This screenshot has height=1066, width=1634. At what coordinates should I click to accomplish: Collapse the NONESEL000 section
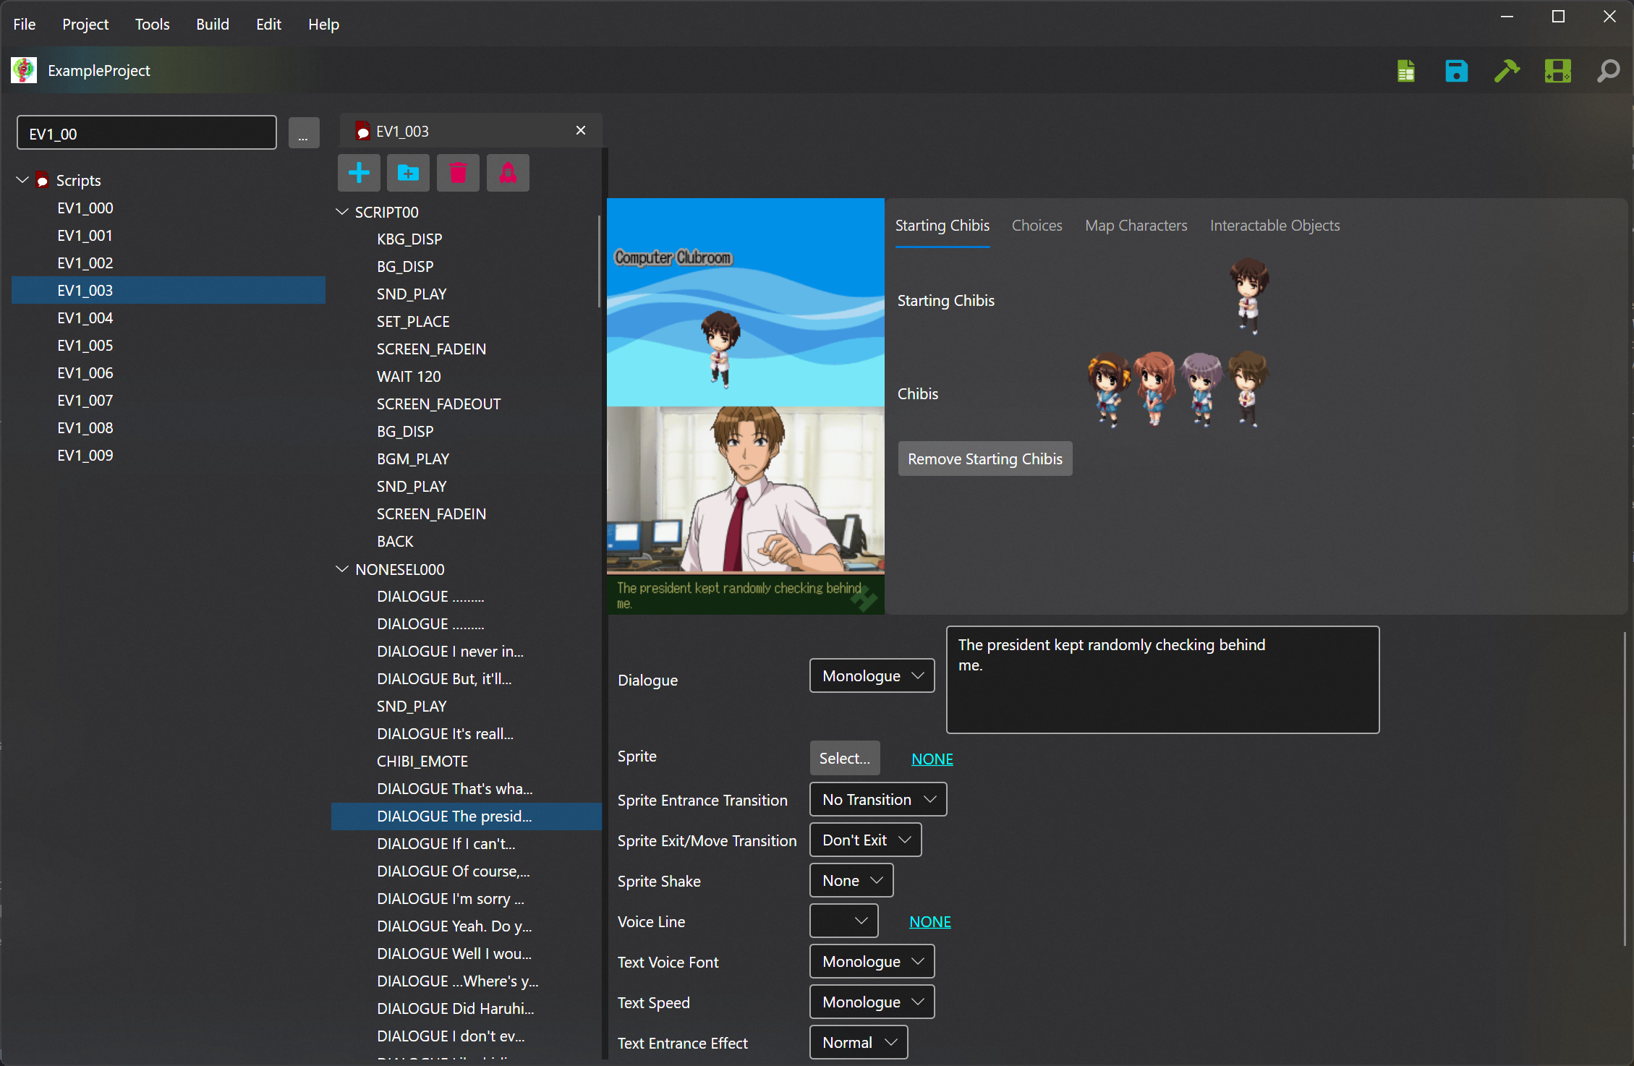(x=342, y=569)
